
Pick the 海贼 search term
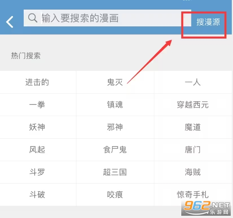click(x=193, y=172)
